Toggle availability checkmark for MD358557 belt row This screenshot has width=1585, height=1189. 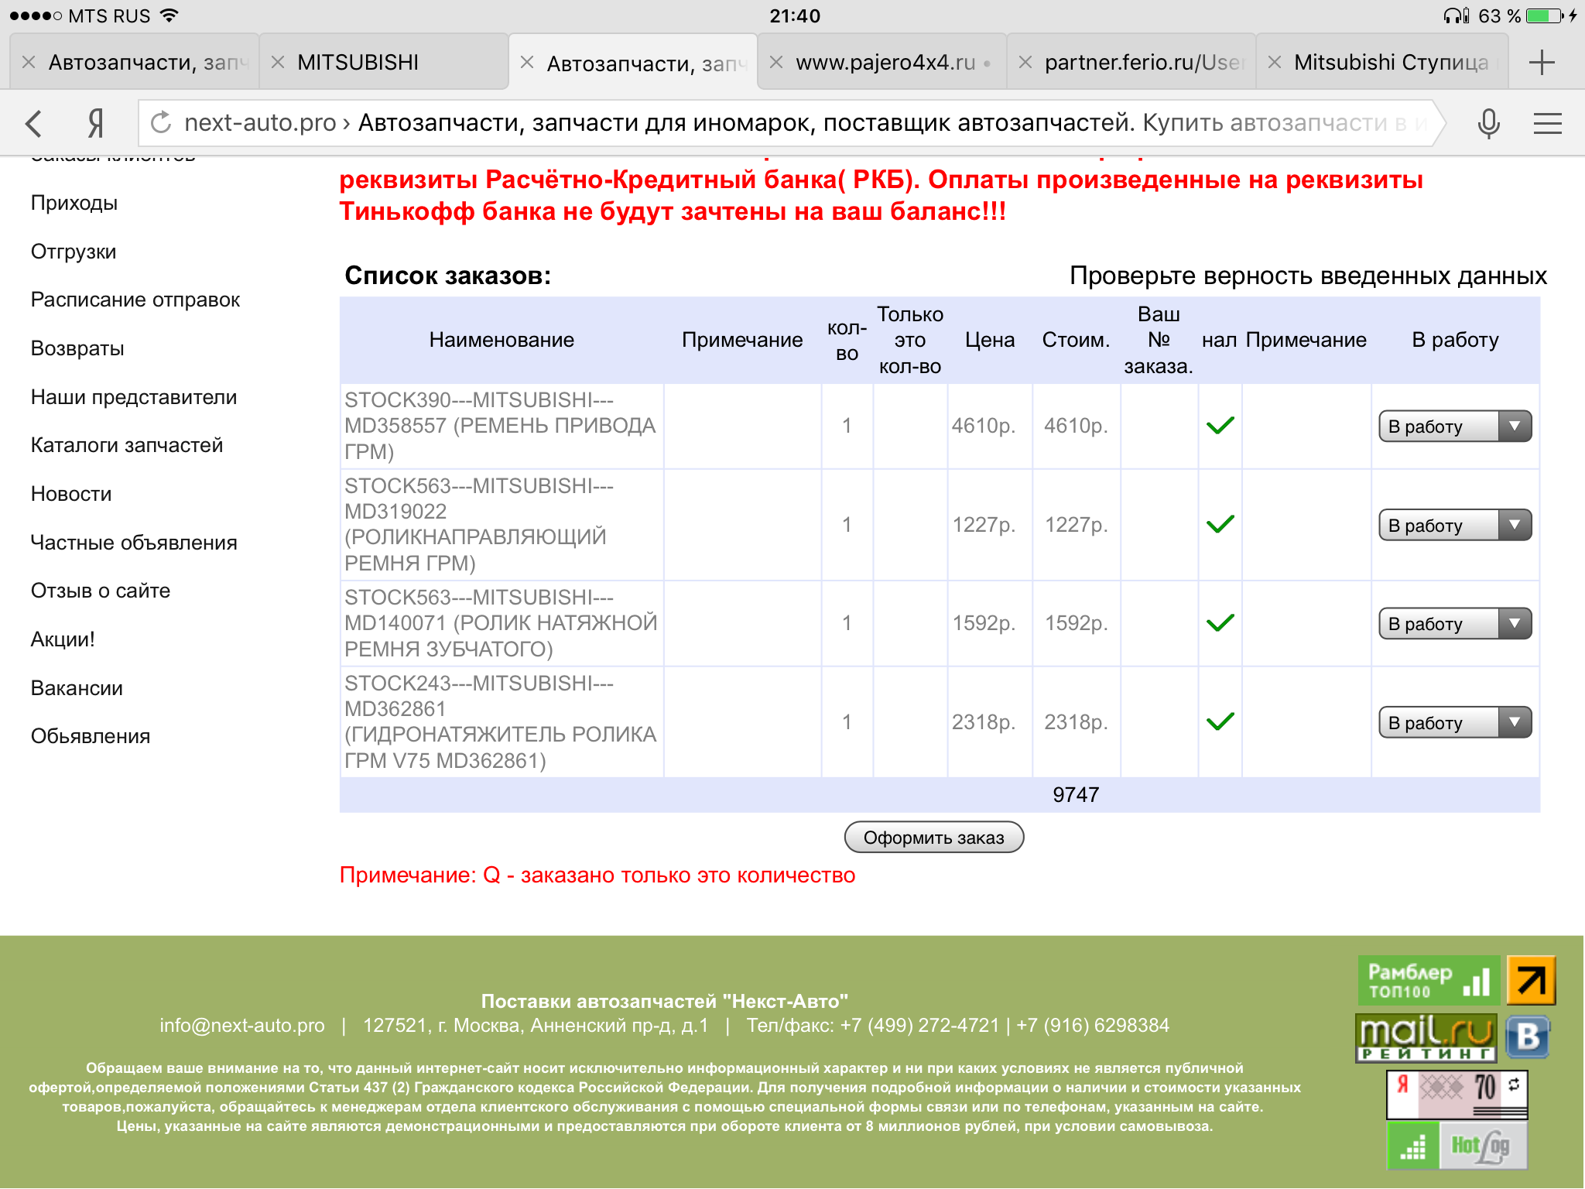click(x=1220, y=426)
